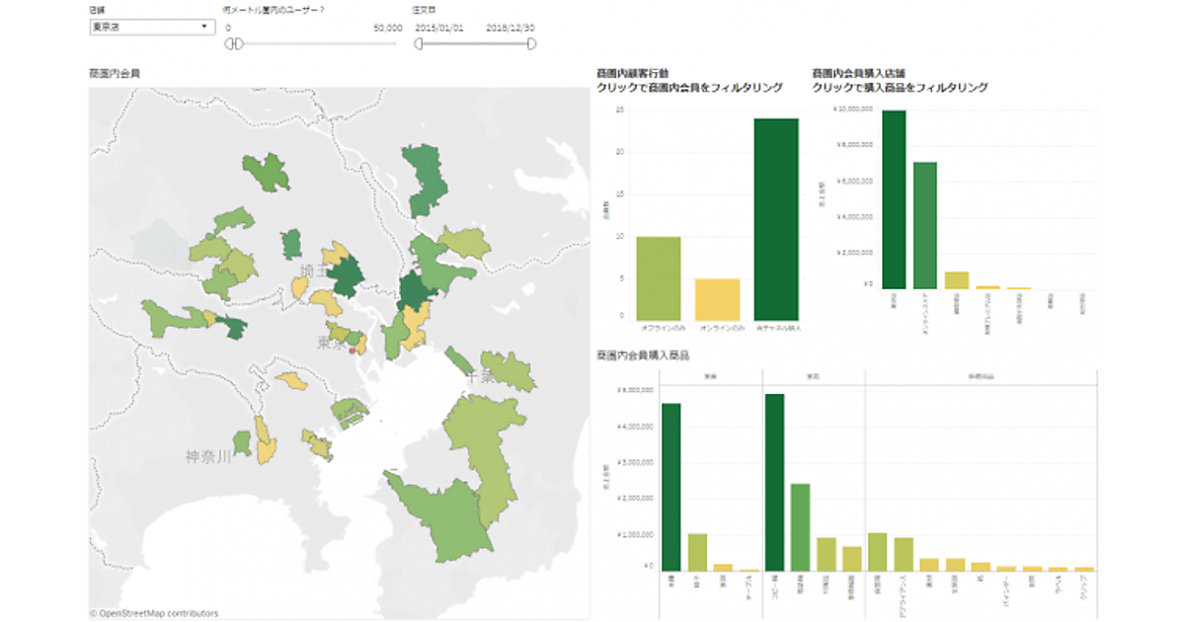
Task: Click the third small yellow bar in store chart
Action: [957, 279]
